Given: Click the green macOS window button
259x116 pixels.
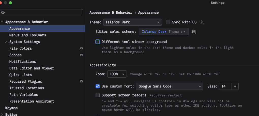Looking at the screenshot, I should pos(10,3).
